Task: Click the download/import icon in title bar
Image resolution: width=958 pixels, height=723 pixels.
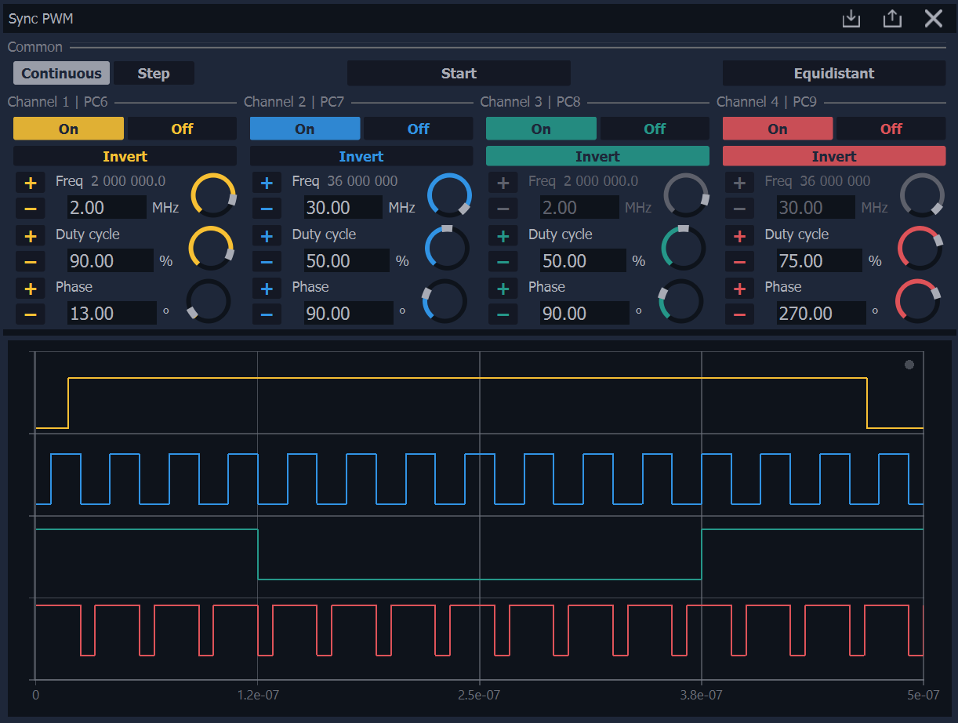Action: (851, 19)
